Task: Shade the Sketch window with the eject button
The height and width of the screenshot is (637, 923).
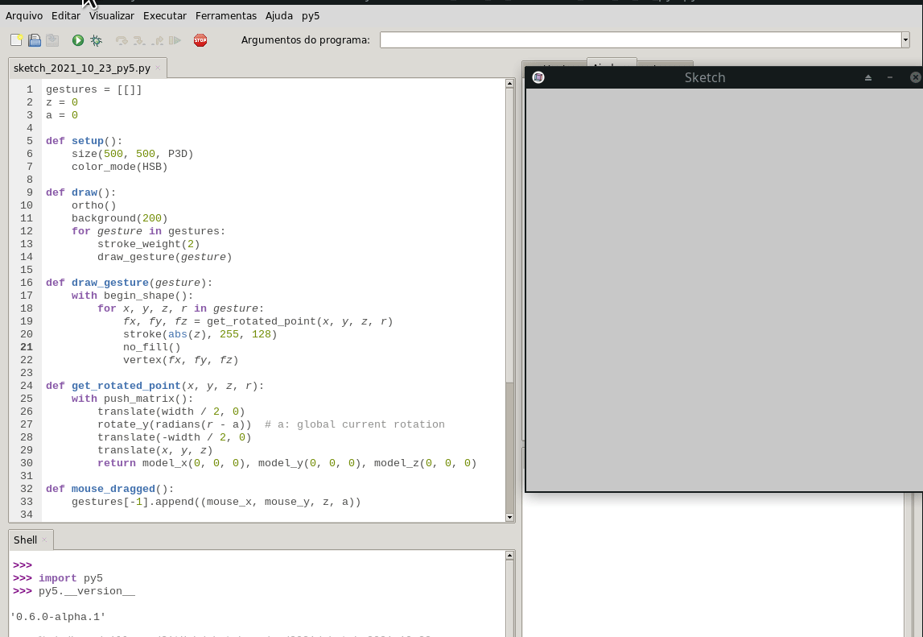Action: point(868,78)
